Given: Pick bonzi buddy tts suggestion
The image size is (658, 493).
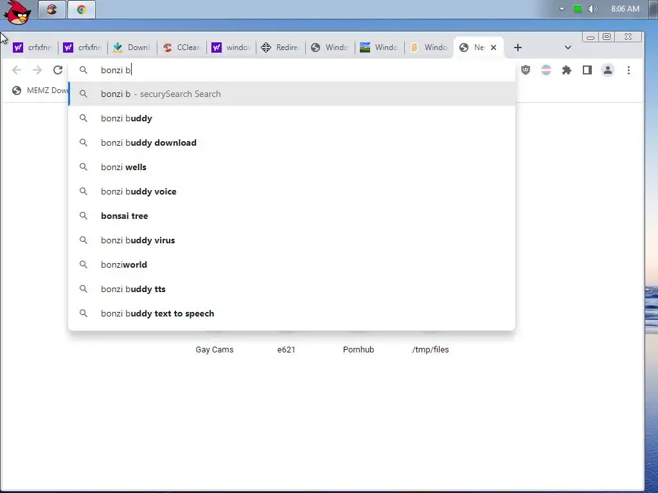Looking at the screenshot, I should pyautogui.click(x=292, y=289).
